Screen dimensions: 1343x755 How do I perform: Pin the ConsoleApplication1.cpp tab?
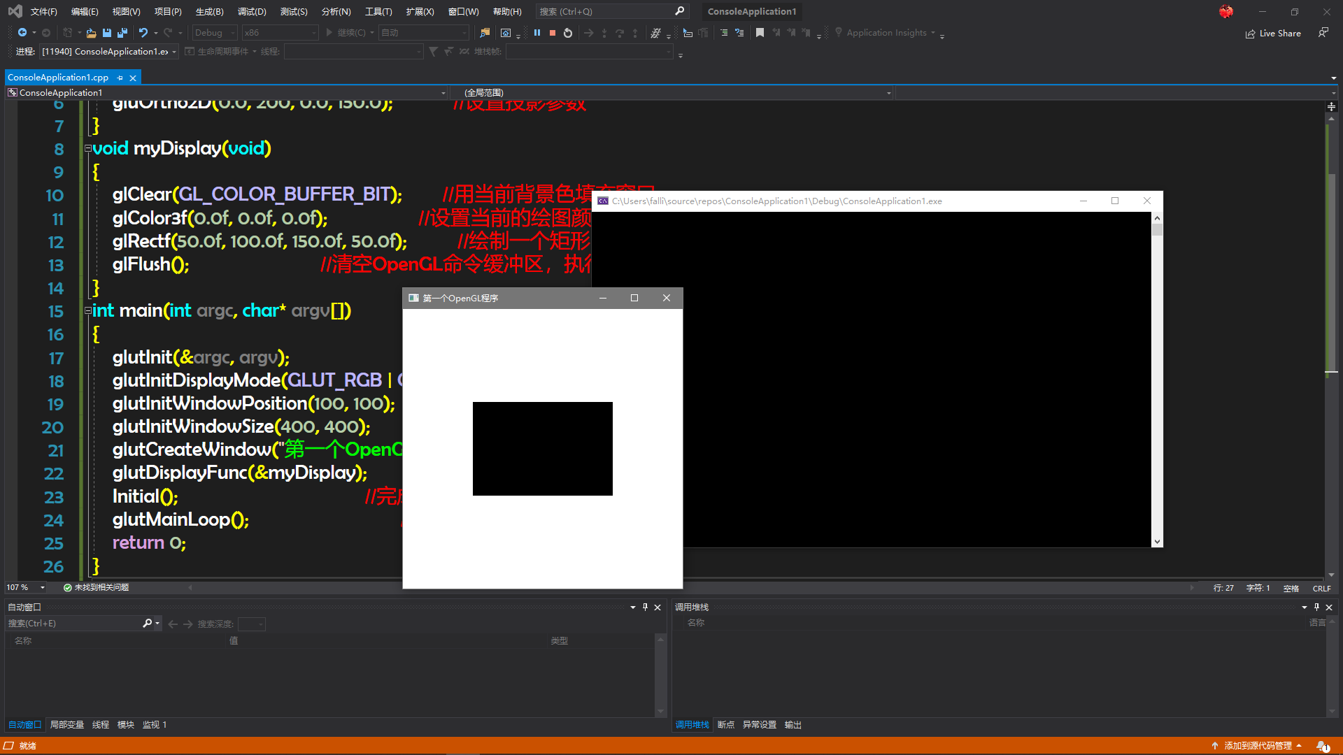(x=120, y=78)
